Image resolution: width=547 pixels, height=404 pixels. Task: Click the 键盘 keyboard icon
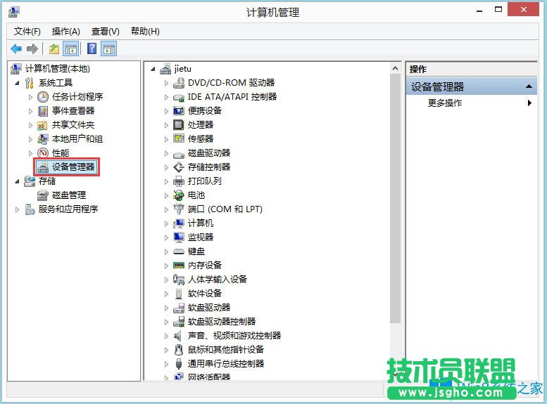click(179, 251)
